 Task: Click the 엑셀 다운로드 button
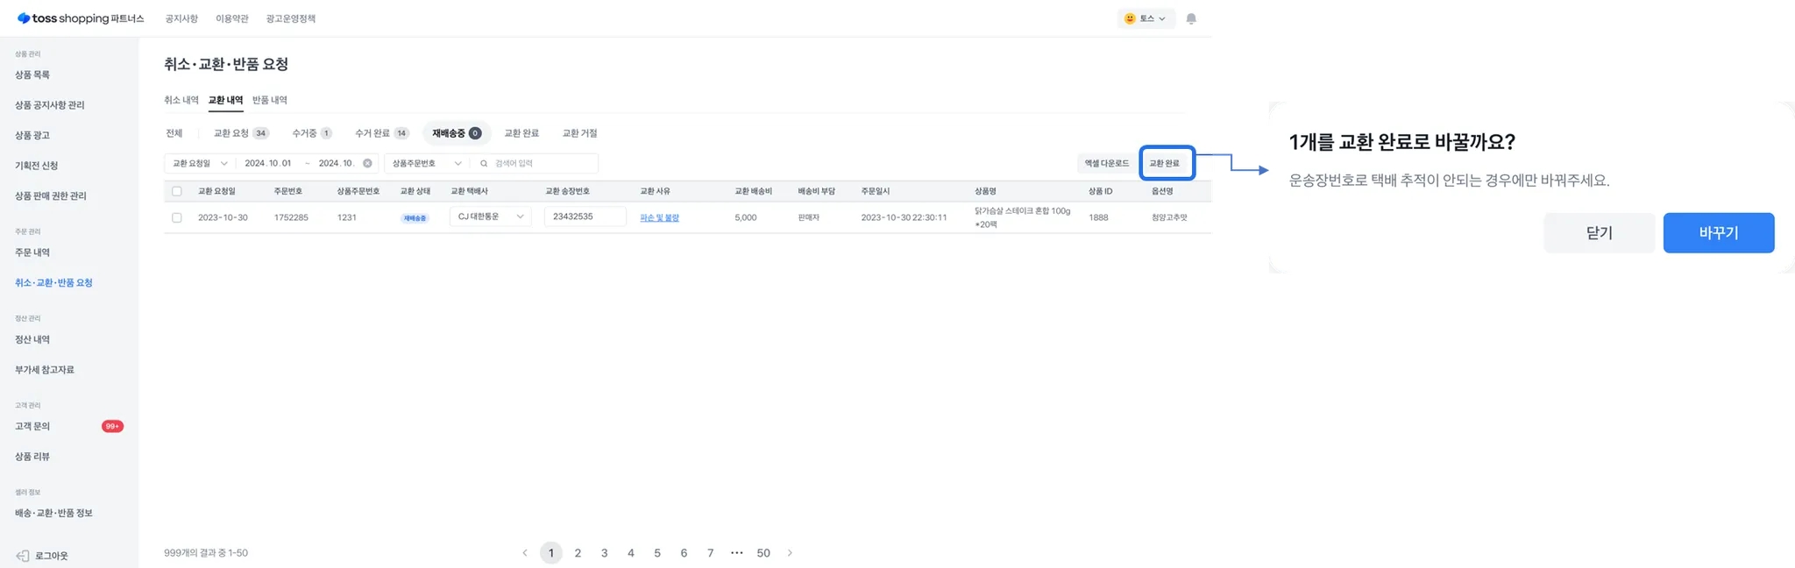1106,163
